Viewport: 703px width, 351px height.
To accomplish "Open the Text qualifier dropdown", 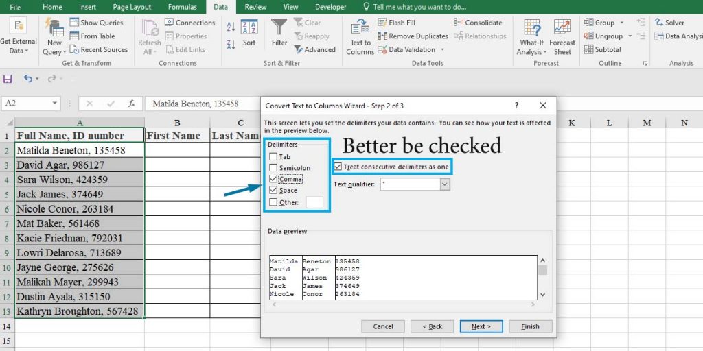I will pos(445,184).
